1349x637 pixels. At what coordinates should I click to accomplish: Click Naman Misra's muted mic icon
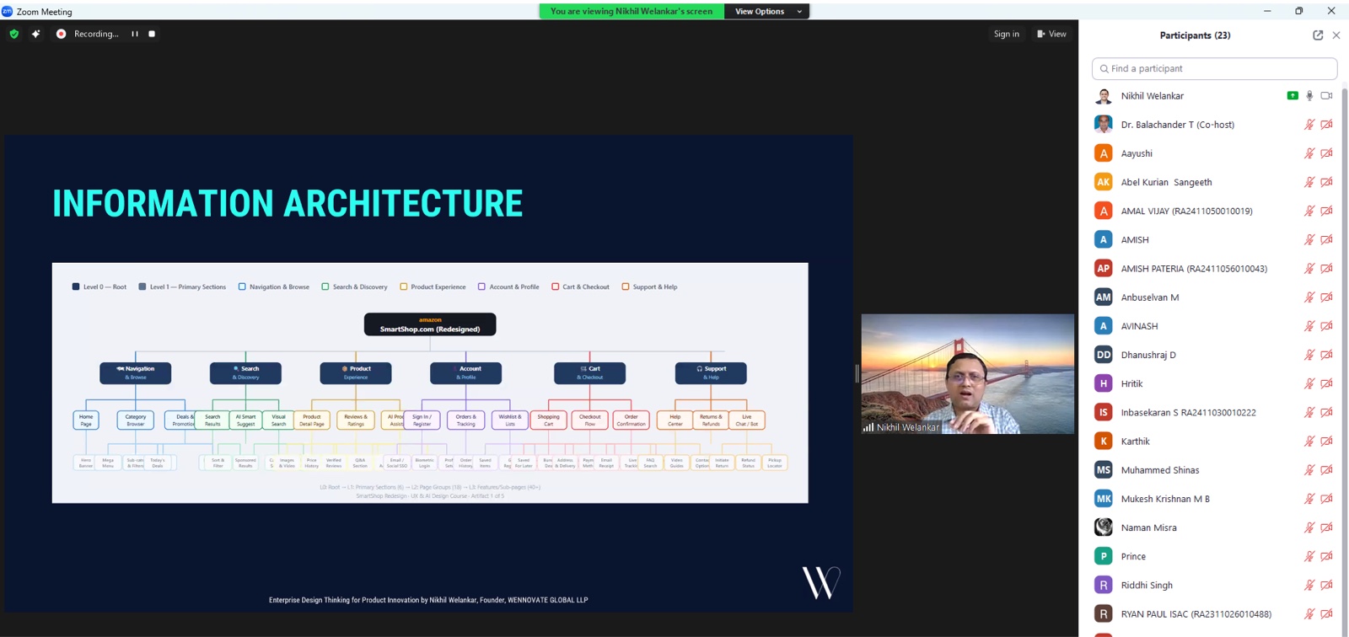pyautogui.click(x=1309, y=527)
